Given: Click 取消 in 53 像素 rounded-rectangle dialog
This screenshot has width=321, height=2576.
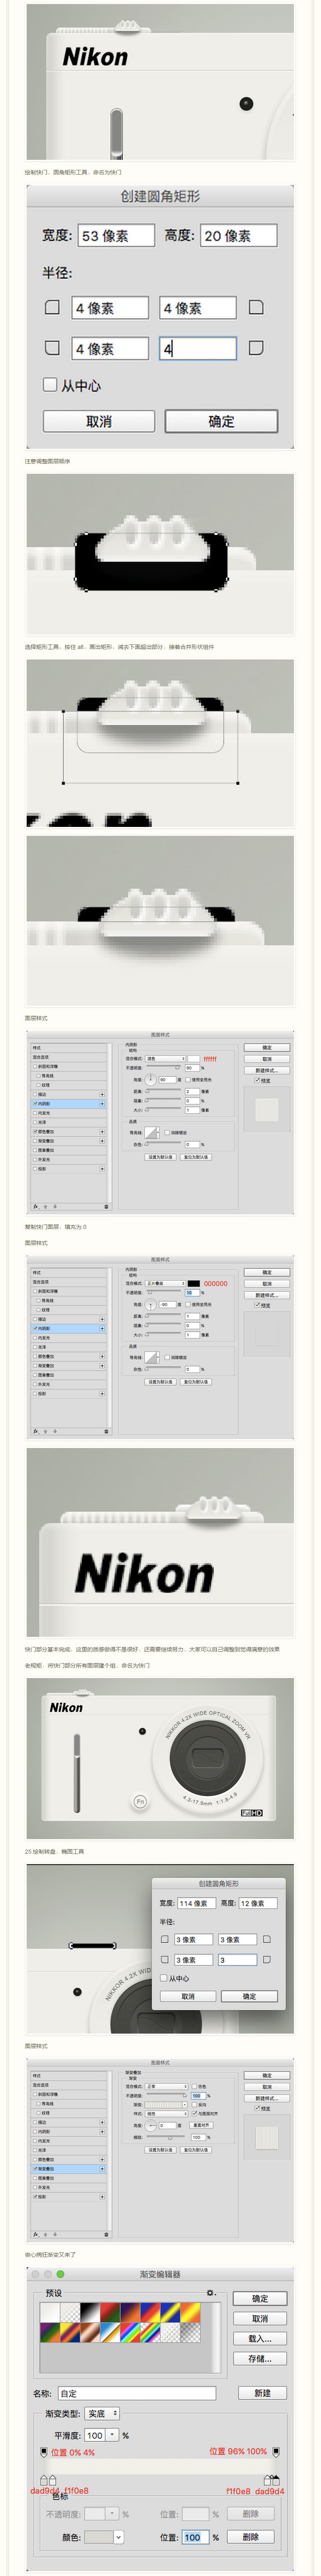Looking at the screenshot, I should click(x=99, y=421).
